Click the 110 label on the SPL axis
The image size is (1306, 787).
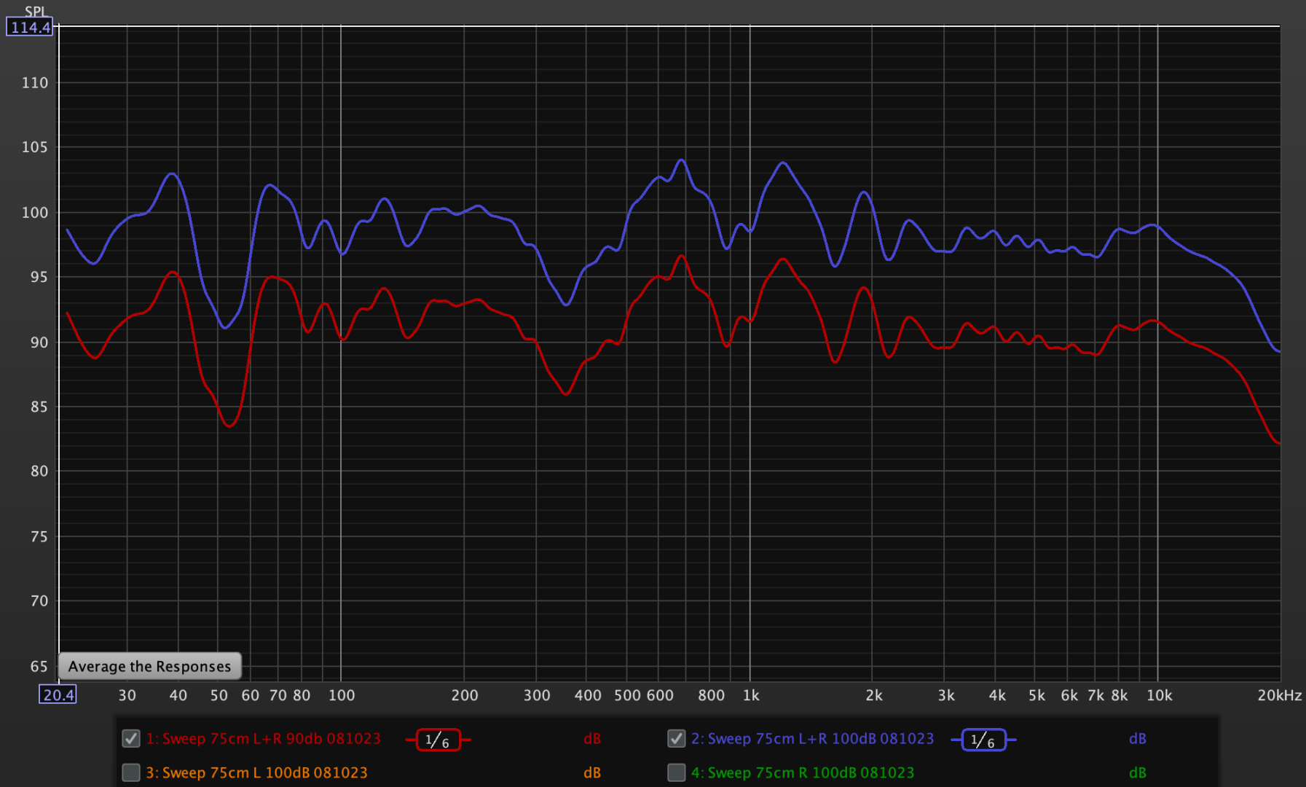(x=35, y=83)
